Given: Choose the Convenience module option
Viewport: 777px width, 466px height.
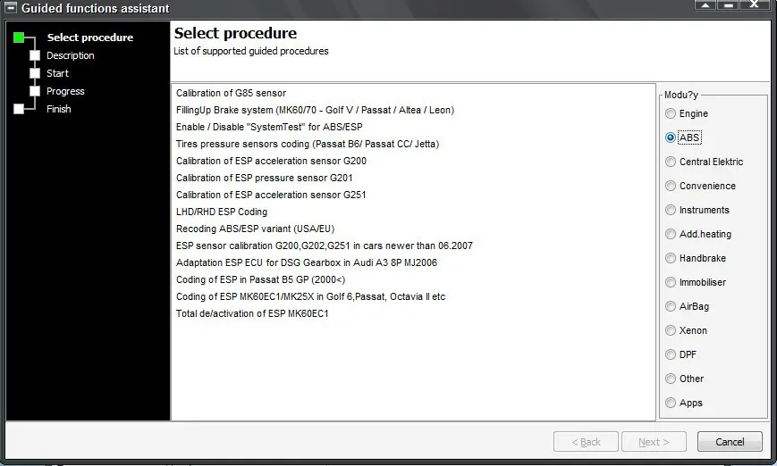Looking at the screenshot, I should (671, 186).
